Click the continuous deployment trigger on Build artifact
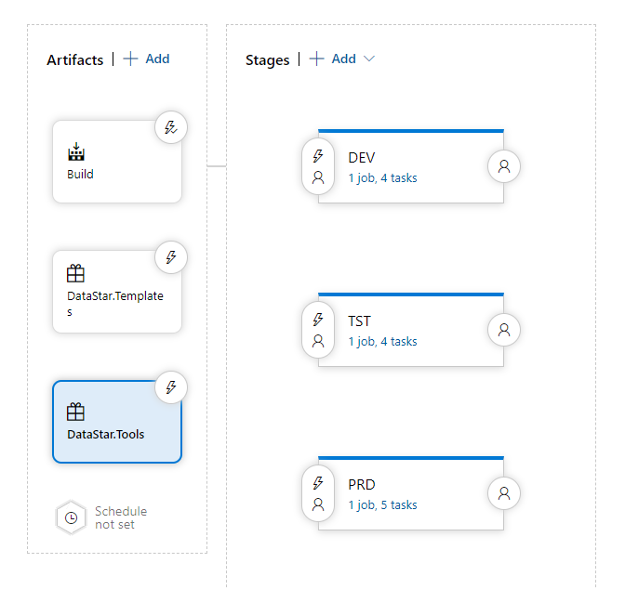The width and height of the screenshot is (625, 589). pyautogui.click(x=171, y=127)
